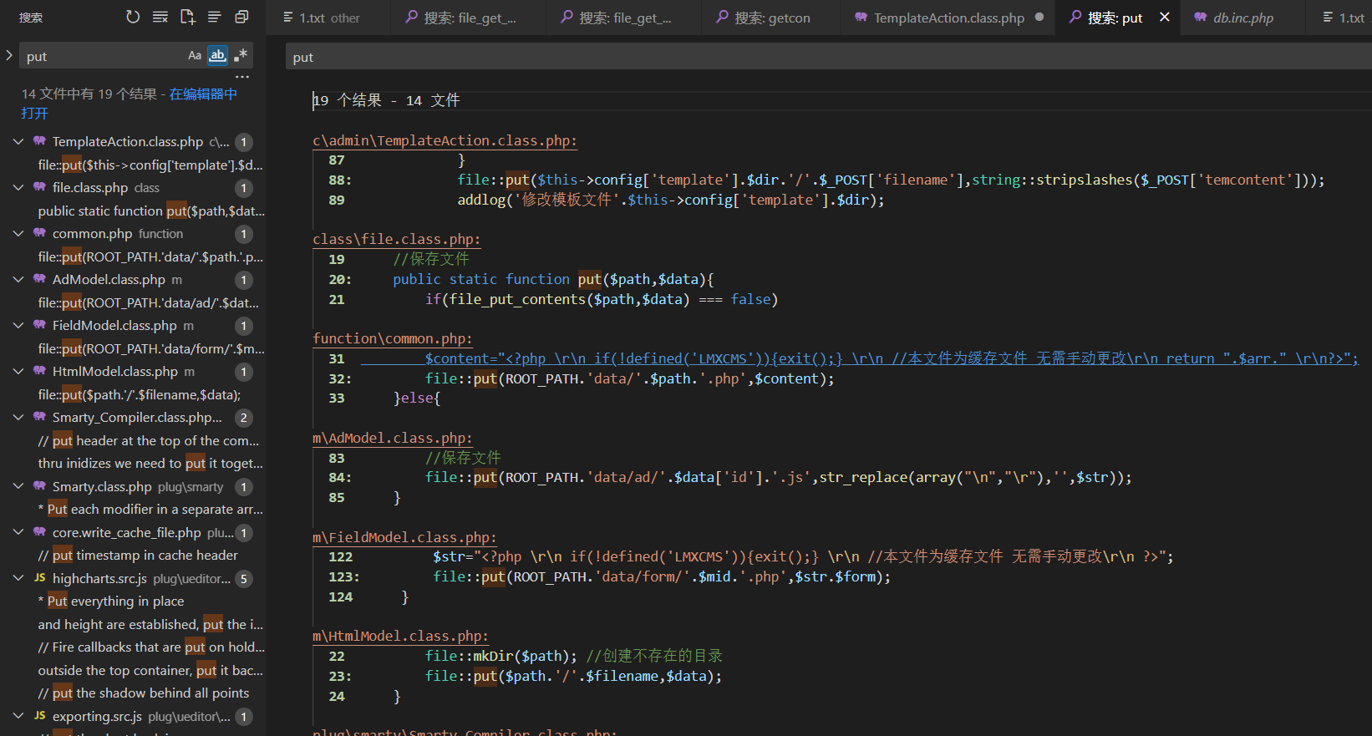Open m\HtmlModel.class.php file link
The height and width of the screenshot is (736, 1372).
pyautogui.click(x=400, y=636)
